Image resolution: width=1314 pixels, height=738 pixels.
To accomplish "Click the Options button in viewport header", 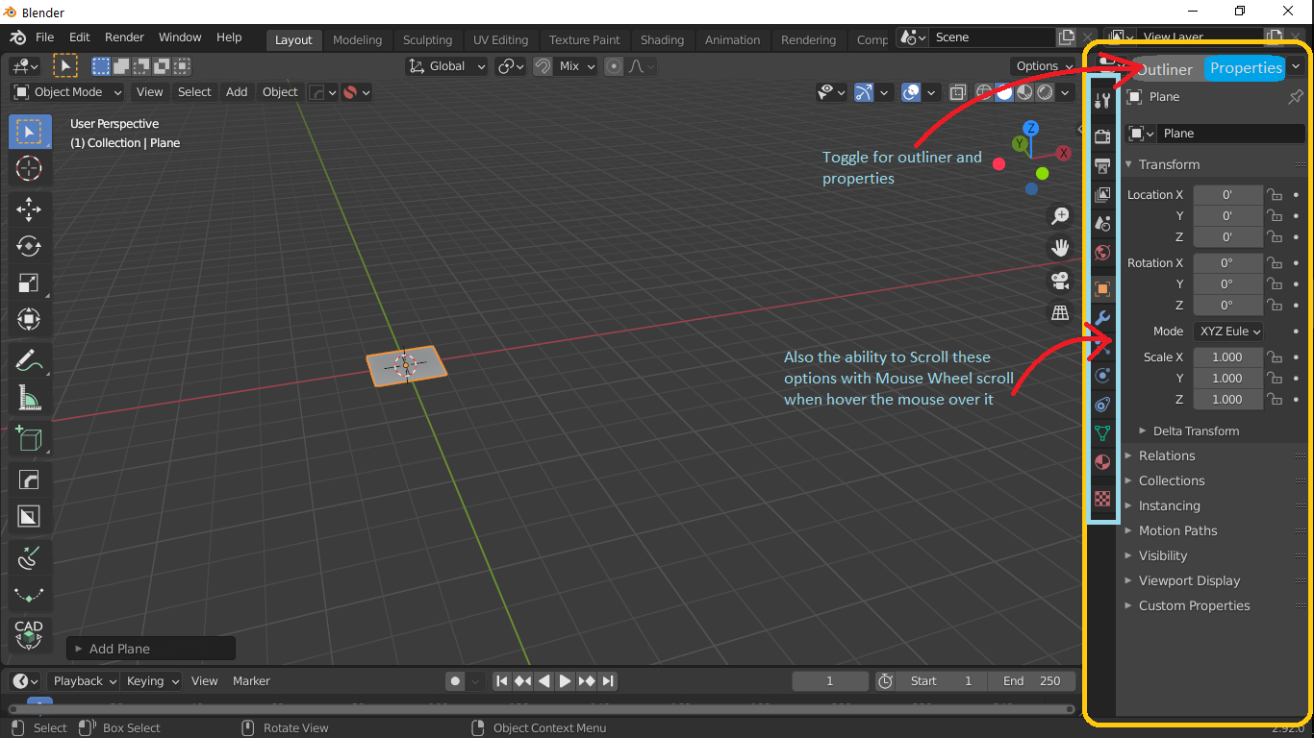I will coord(1043,66).
